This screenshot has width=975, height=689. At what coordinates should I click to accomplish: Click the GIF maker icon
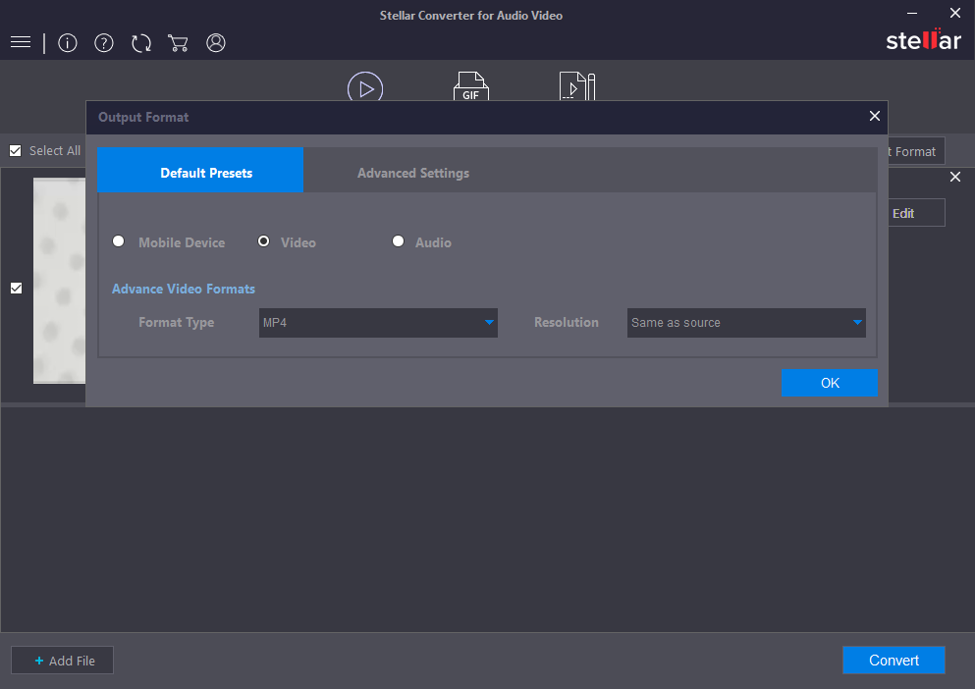[470, 87]
